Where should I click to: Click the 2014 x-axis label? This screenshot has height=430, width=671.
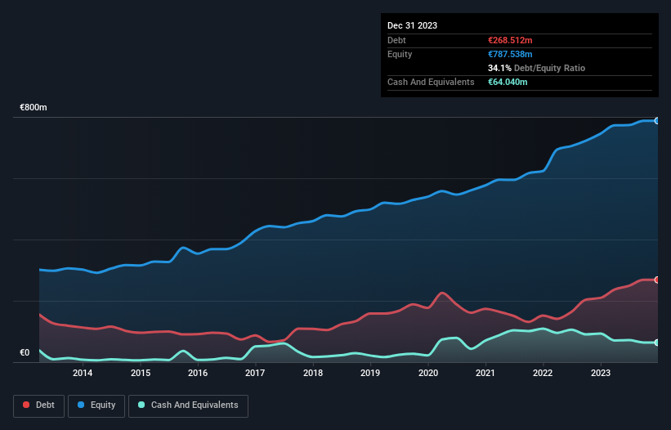[83, 373]
